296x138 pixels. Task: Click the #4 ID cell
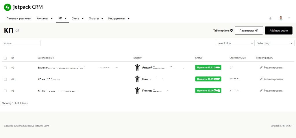click(13, 79)
